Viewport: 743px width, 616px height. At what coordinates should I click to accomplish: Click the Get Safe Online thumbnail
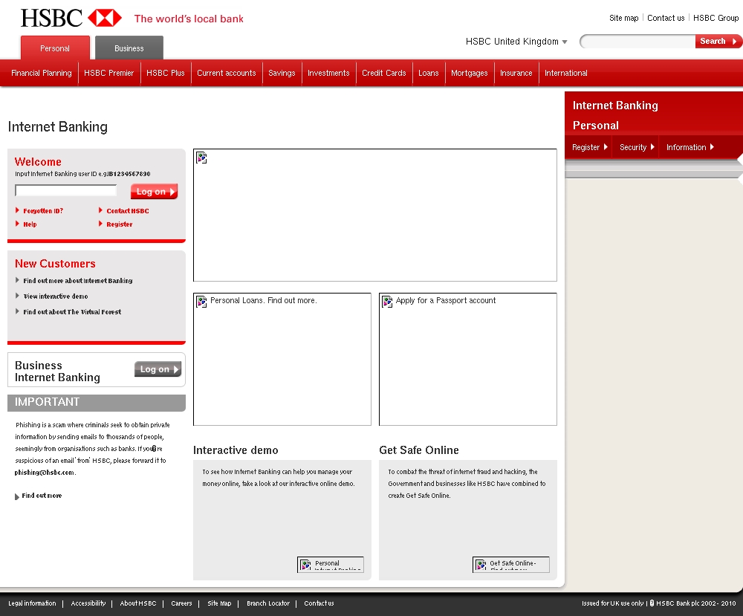tap(511, 564)
